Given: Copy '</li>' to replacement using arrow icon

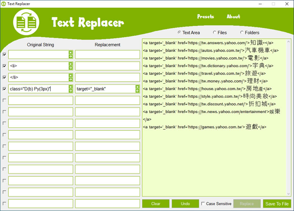Looking at the screenshot, I should tap(71, 79).
